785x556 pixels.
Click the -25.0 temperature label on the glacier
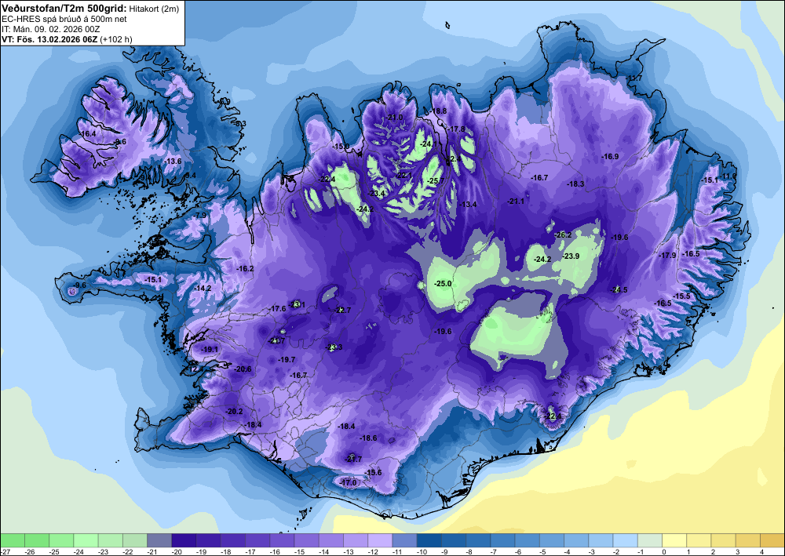(443, 284)
